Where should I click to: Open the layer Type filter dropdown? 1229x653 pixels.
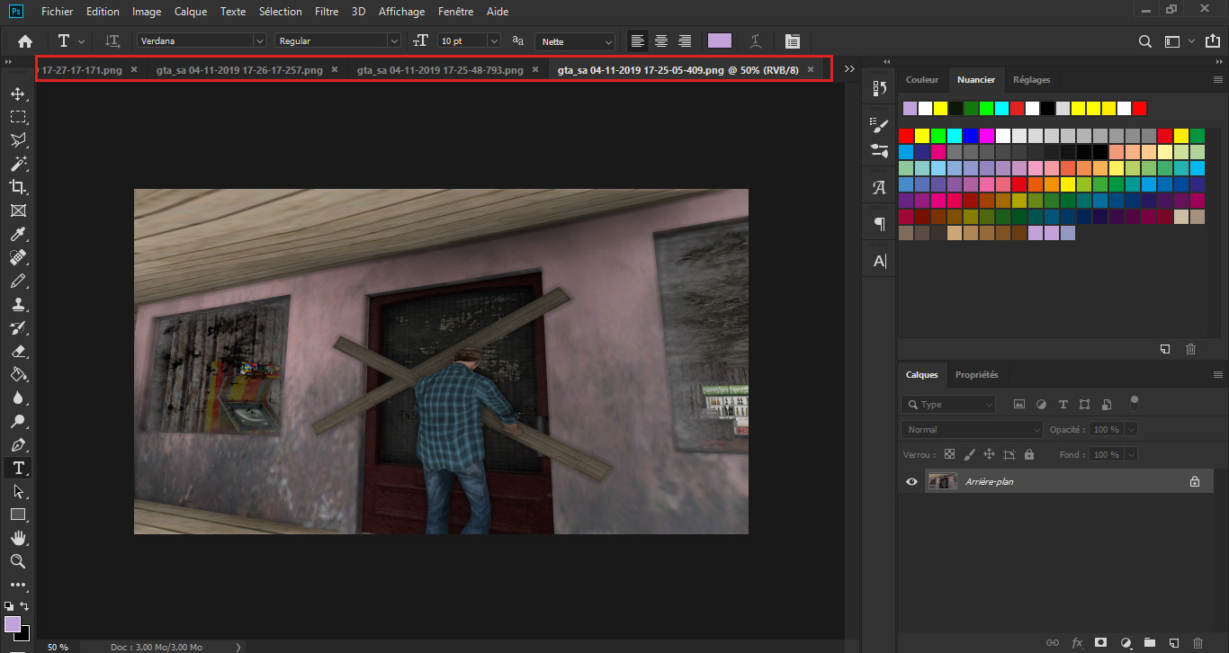coord(948,405)
